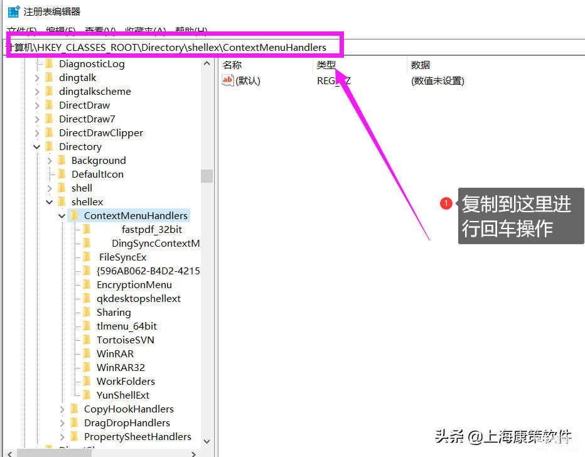The height and width of the screenshot is (457, 585).
Task: Select the qkdesktopshellext key
Action: (138, 298)
